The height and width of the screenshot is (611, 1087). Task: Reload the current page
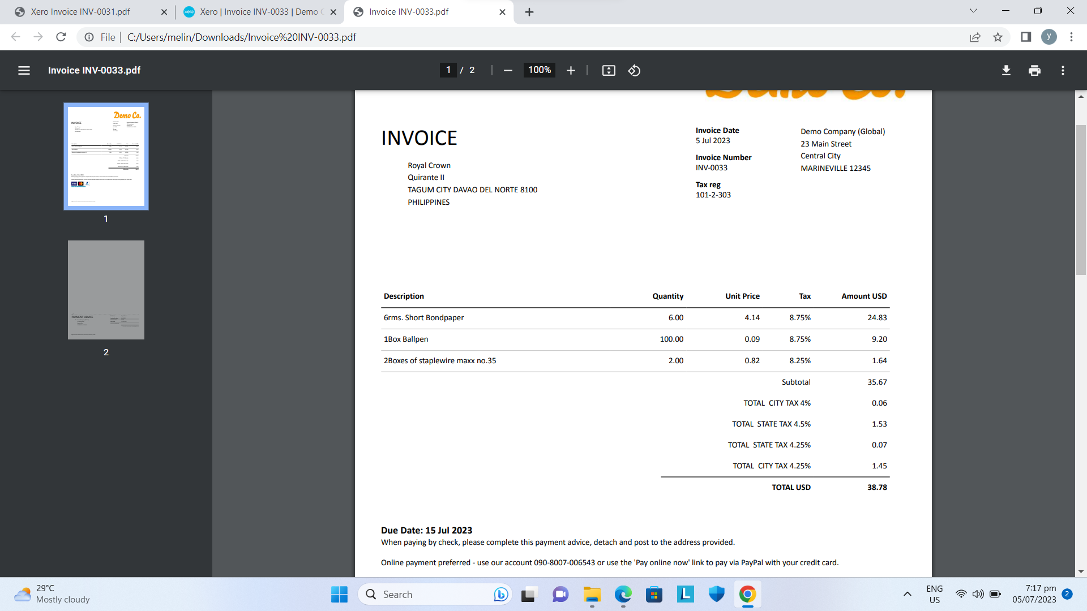(61, 37)
